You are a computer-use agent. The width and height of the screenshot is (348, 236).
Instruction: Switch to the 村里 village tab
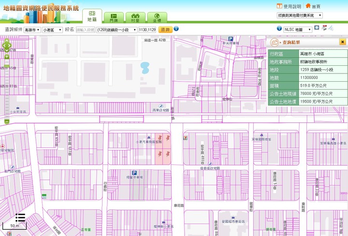click(135, 17)
